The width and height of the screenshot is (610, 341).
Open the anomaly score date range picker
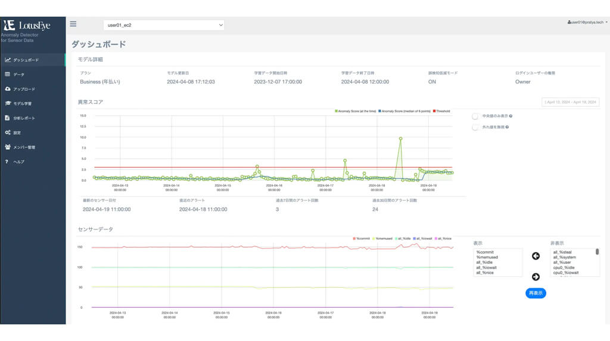coord(571,102)
